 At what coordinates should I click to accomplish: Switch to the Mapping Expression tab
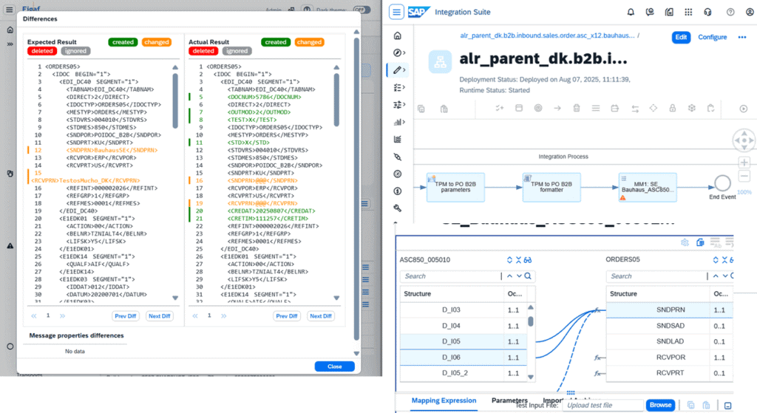coord(444,400)
